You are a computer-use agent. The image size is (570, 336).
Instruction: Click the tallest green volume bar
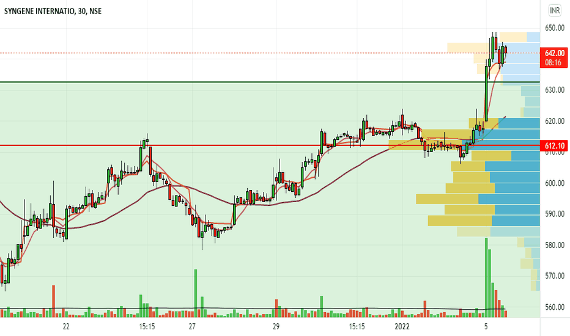pyautogui.click(x=486, y=277)
